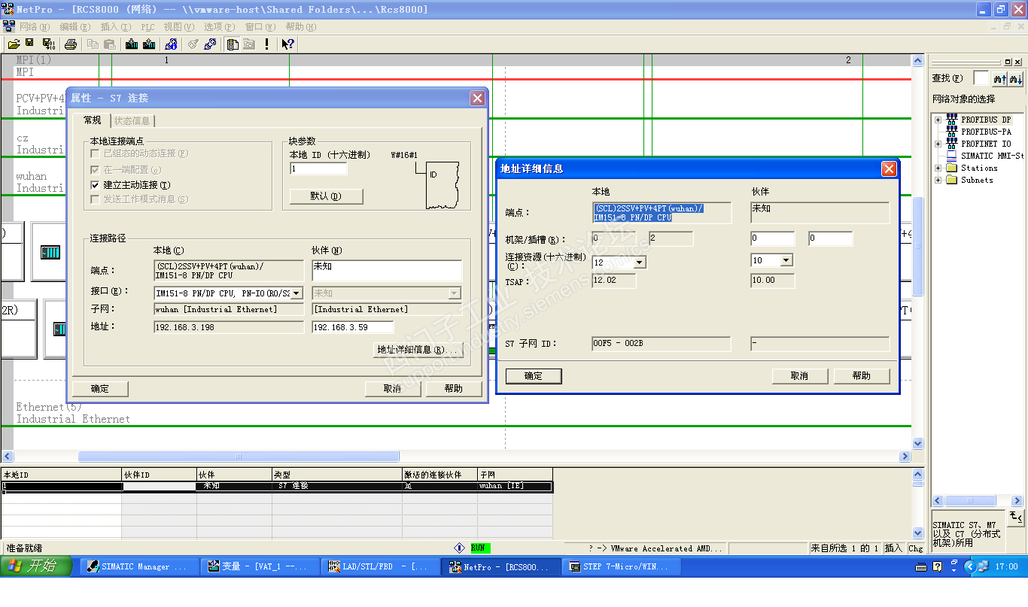
Task: Switch to LAD/STL/FBD in the taskbar
Action: tap(382, 566)
